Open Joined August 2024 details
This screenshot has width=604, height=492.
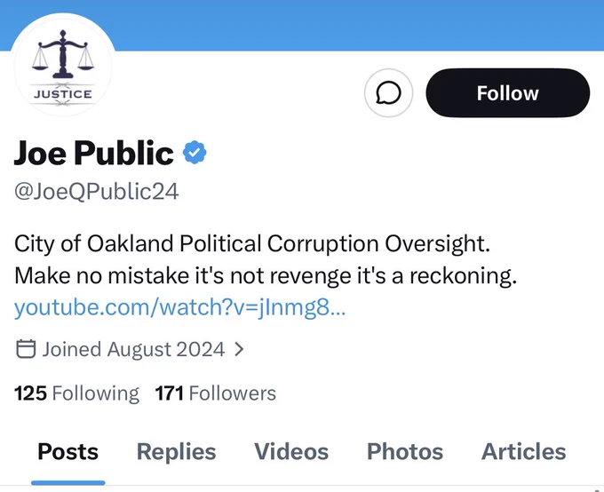pyautogui.click(x=133, y=349)
